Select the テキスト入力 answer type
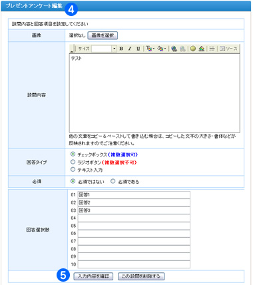This screenshot has height=285, width=253. click(x=73, y=169)
